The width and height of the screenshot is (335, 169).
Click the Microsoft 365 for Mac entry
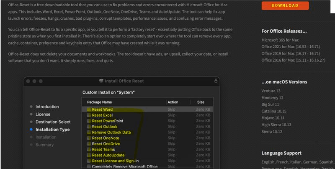click(x=280, y=40)
